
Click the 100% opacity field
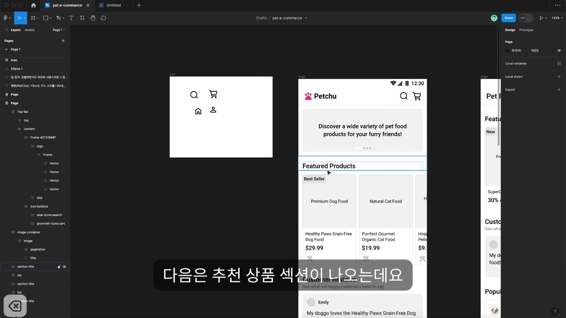pyautogui.click(x=535, y=50)
